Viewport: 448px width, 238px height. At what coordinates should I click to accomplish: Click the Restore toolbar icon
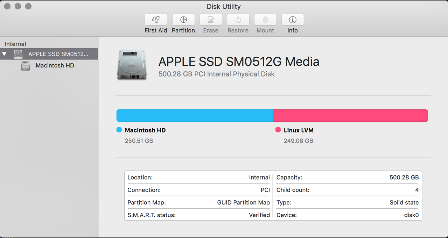(x=238, y=20)
